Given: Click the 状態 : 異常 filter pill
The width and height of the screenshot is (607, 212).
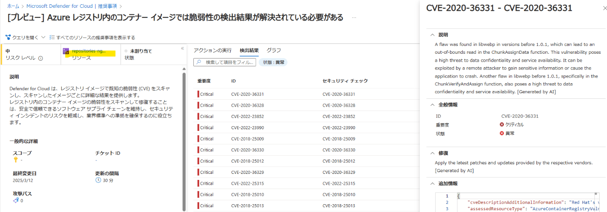Looking at the screenshot, I should tap(273, 62).
